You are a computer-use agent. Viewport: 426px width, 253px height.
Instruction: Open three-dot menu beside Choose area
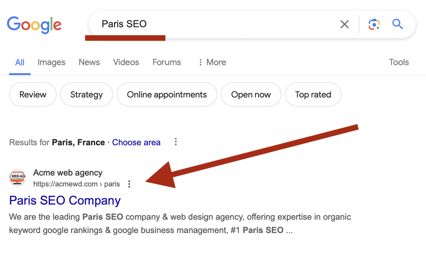point(176,142)
